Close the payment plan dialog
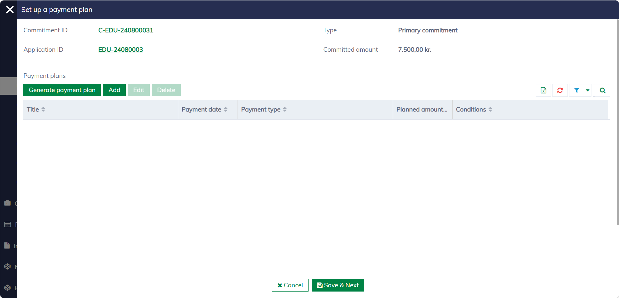This screenshot has width=619, height=298. click(x=10, y=10)
